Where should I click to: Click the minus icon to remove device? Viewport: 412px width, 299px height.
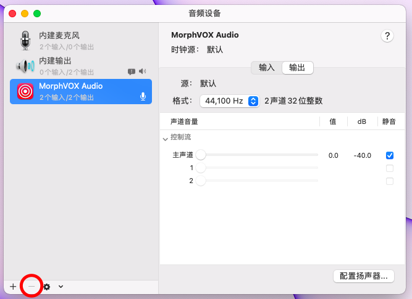tap(32, 287)
